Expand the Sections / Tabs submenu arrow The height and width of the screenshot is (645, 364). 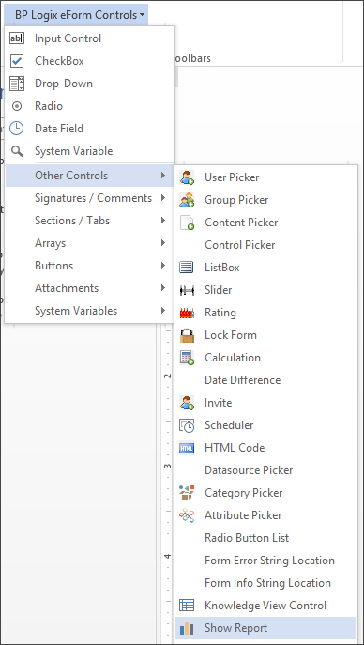pos(163,221)
